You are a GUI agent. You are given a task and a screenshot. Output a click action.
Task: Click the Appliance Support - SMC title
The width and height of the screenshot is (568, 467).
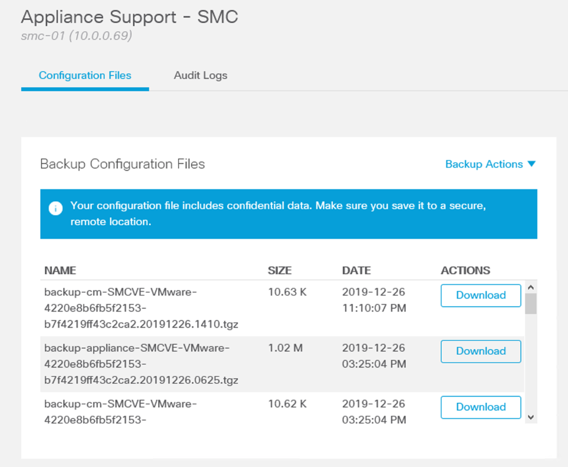click(130, 16)
